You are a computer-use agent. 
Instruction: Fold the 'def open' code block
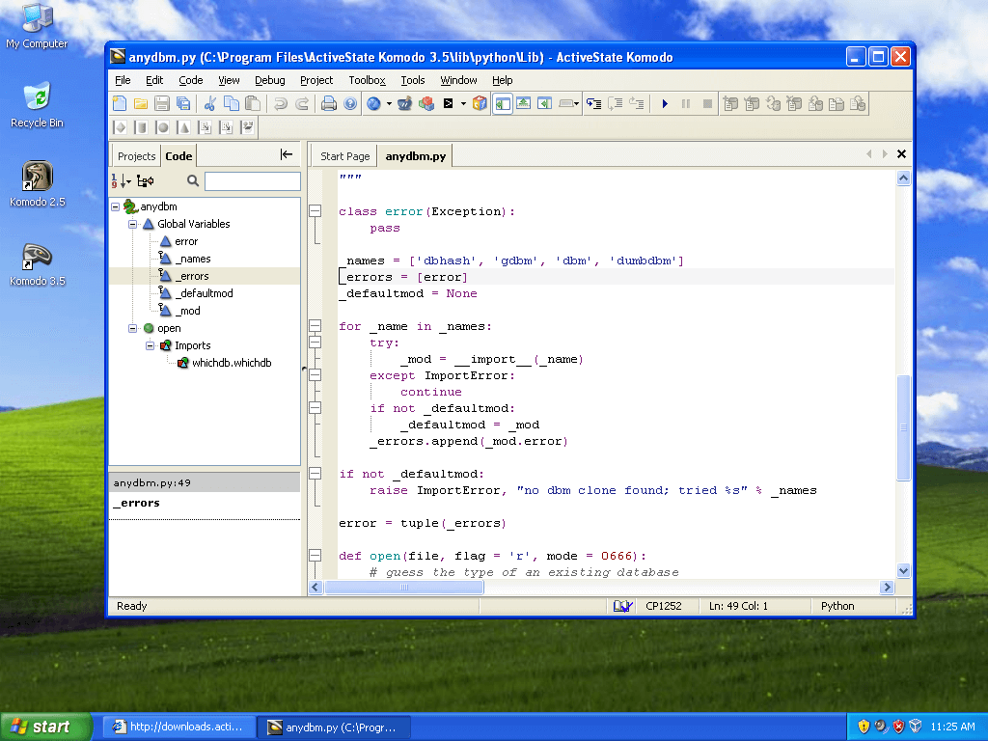(x=316, y=555)
